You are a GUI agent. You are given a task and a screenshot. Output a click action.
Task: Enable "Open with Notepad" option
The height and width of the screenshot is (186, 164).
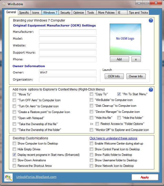click(14, 118)
